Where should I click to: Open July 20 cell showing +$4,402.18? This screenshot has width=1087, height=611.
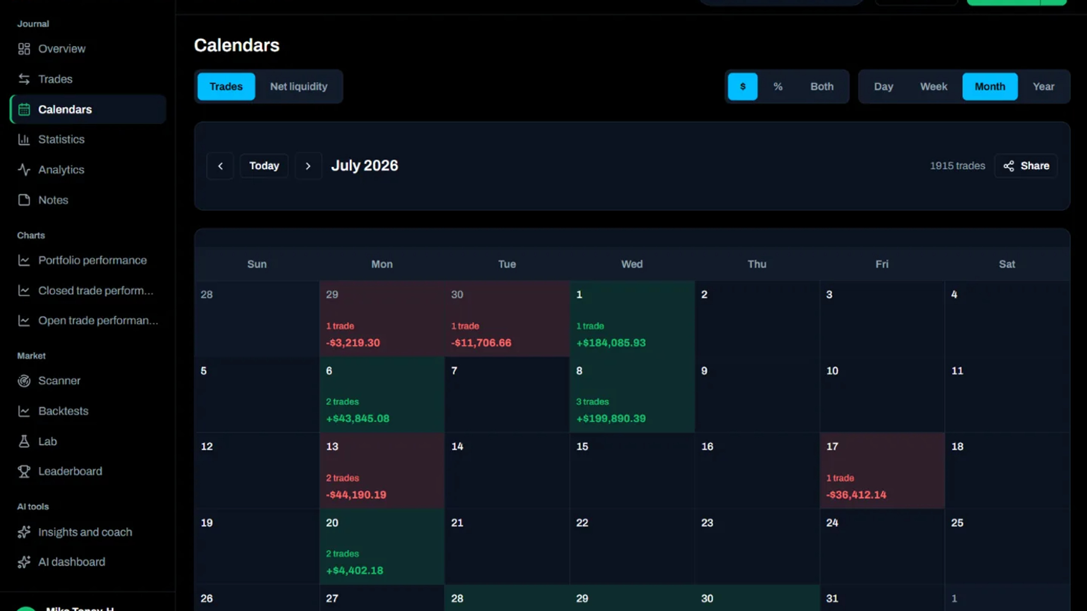382,547
